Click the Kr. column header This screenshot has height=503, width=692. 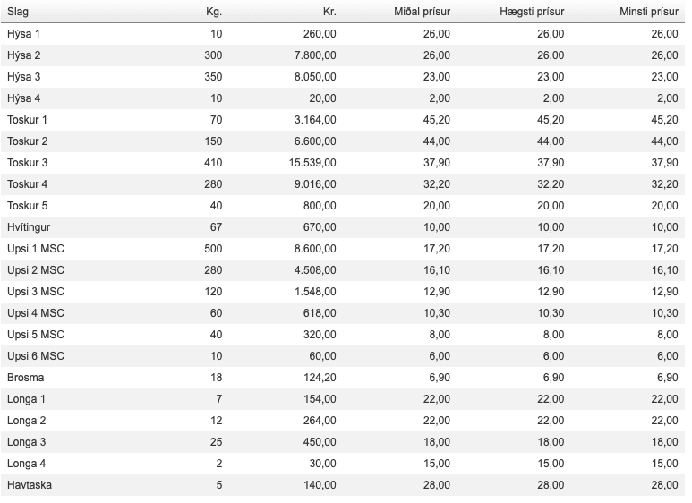[329, 12]
